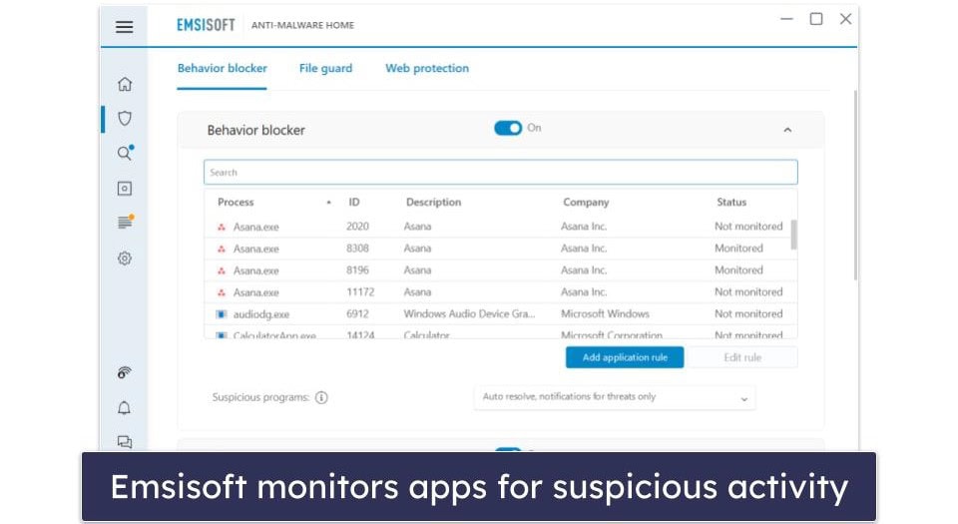
Task: Click Windows Audio Device Gra... description
Action: pos(469,314)
